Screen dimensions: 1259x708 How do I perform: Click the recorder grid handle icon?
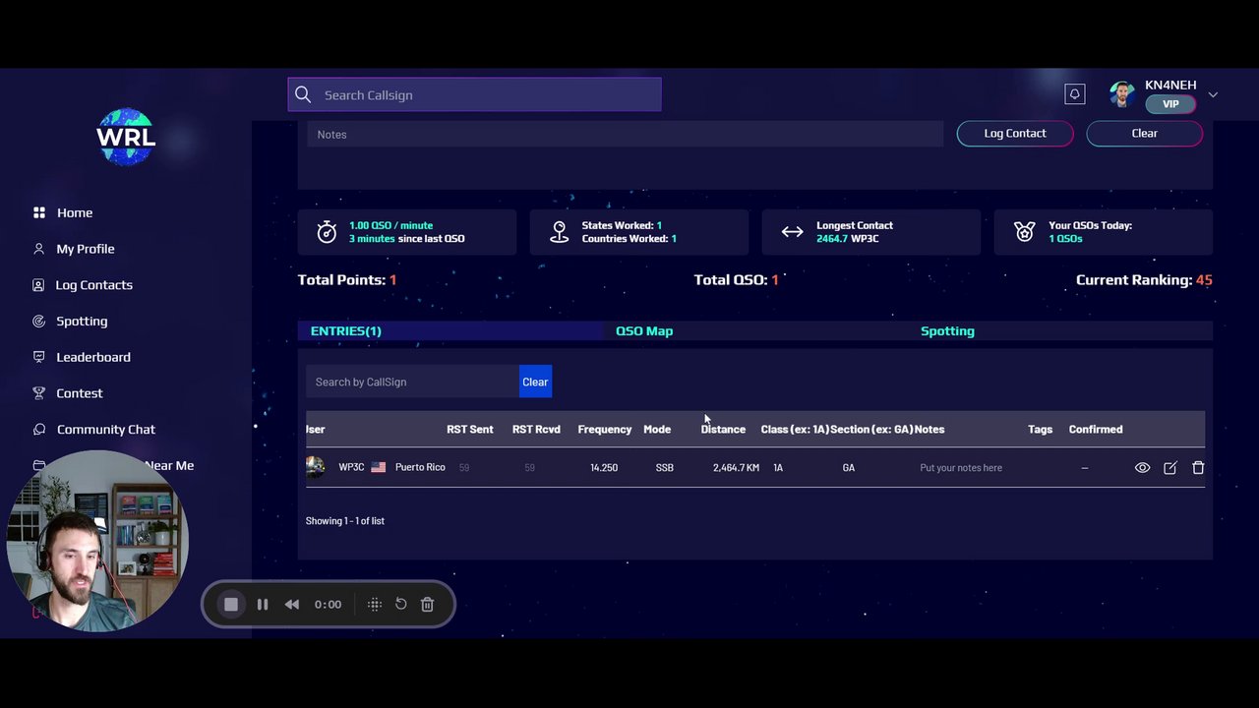click(375, 604)
